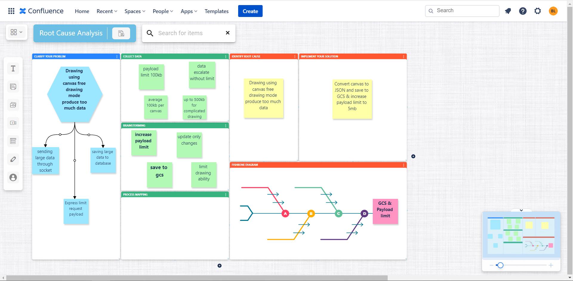This screenshot has height=281, width=573.
Task: Open the templates panel icon
Action: [13, 141]
